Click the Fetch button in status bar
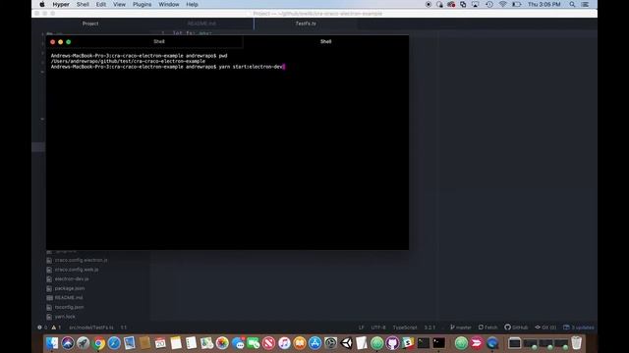The height and width of the screenshot is (353, 629). pos(487,328)
